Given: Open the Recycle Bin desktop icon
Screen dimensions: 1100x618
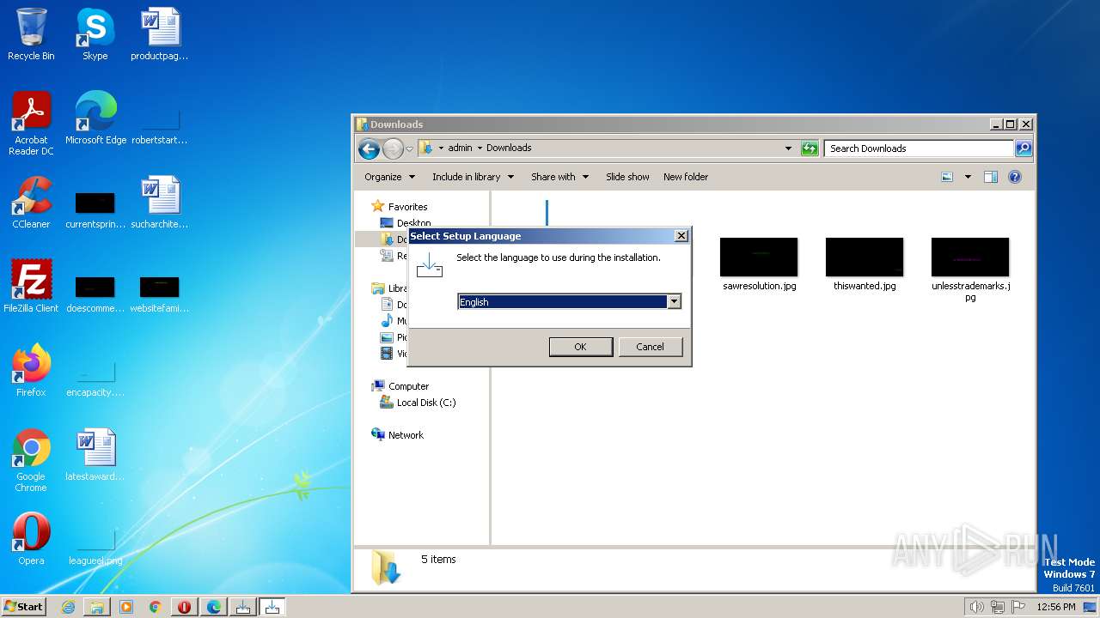Looking at the screenshot, I should tap(31, 34).
